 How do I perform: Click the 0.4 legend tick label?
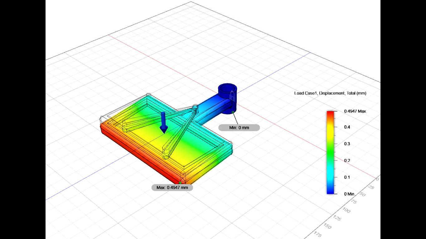[x=347, y=127]
